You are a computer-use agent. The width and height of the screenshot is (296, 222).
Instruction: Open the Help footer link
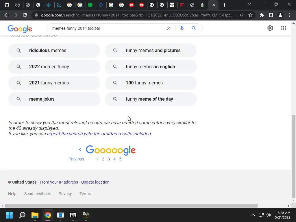point(12,194)
